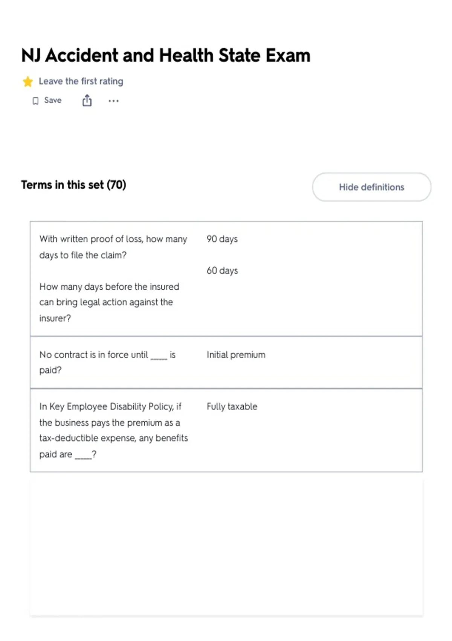Click the yellow star rating icon

27,81
